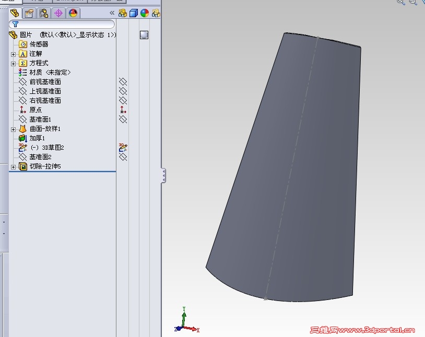
Task: Click the transparency column icon
Action: pos(156,13)
